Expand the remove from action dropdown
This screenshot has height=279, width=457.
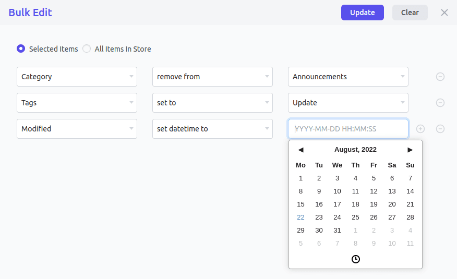click(x=212, y=77)
